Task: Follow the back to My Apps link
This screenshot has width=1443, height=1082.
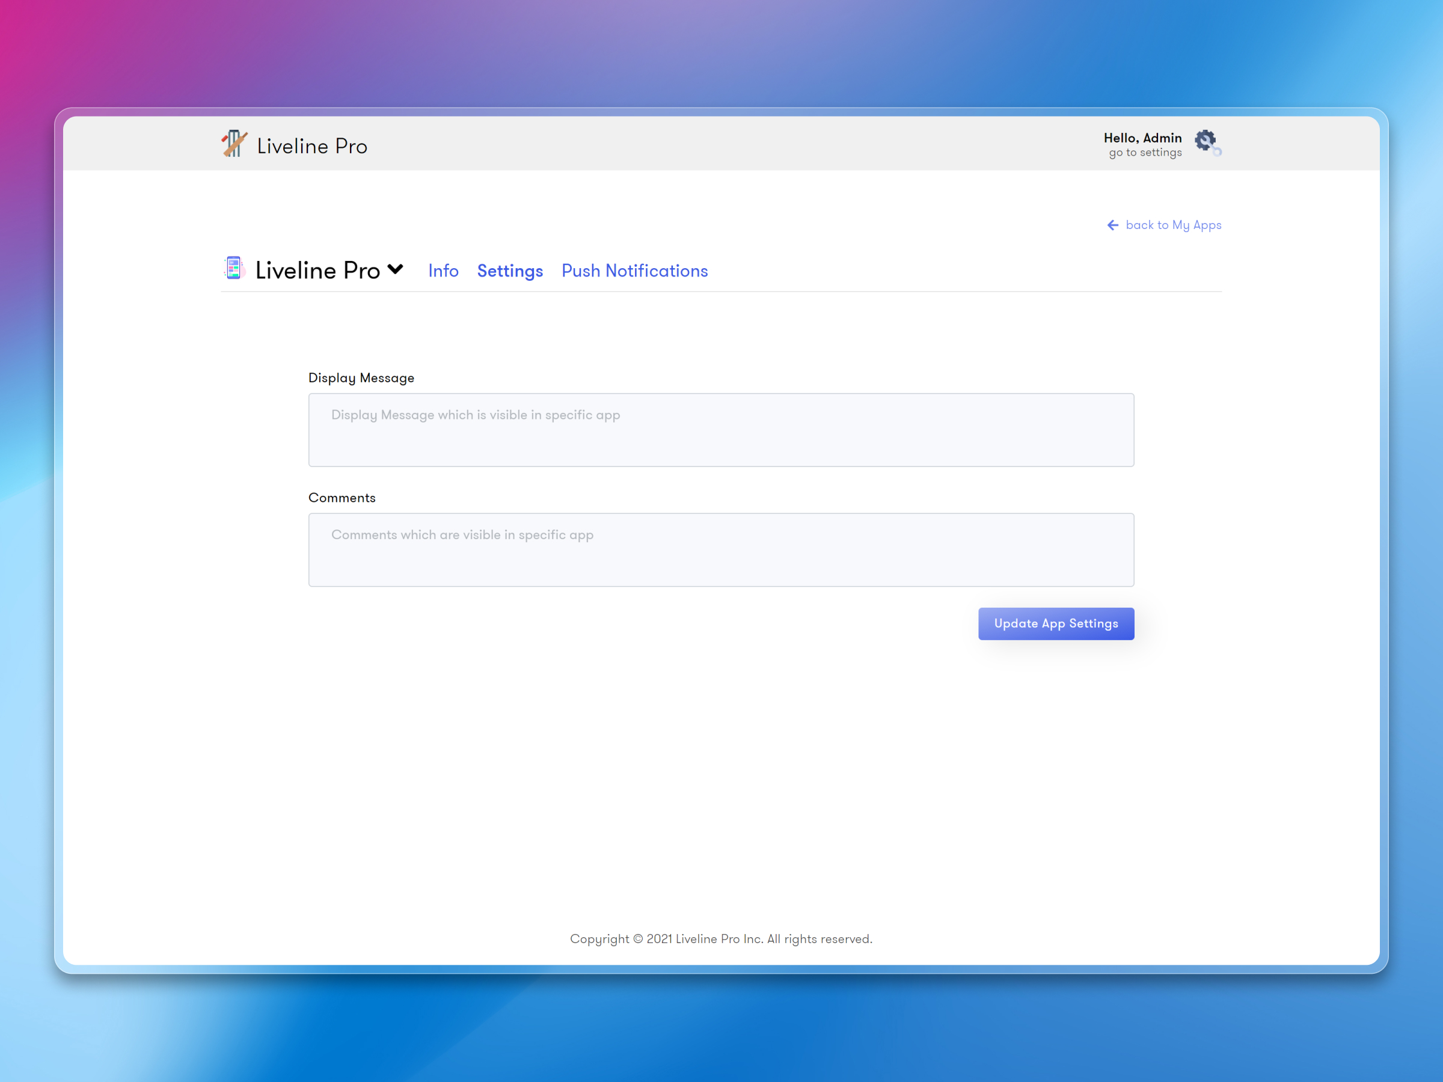Action: click(x=1173, y=225)
